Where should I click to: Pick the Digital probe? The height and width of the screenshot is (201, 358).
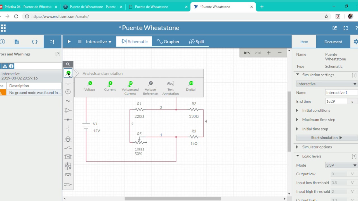(x=191, y=86)
